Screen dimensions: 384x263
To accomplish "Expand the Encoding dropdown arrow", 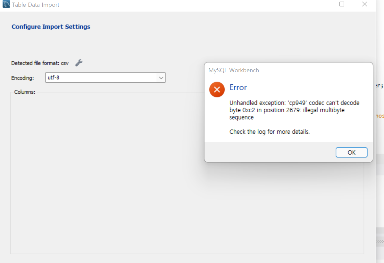I will (161, 78).
